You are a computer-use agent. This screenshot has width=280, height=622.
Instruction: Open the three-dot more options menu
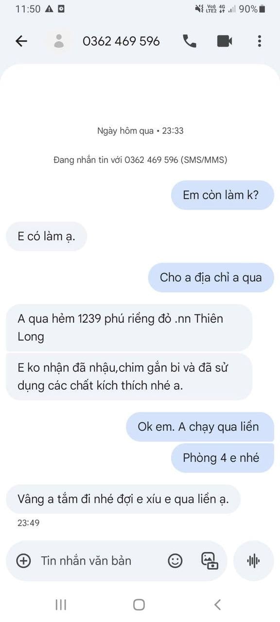click(260, 41)
